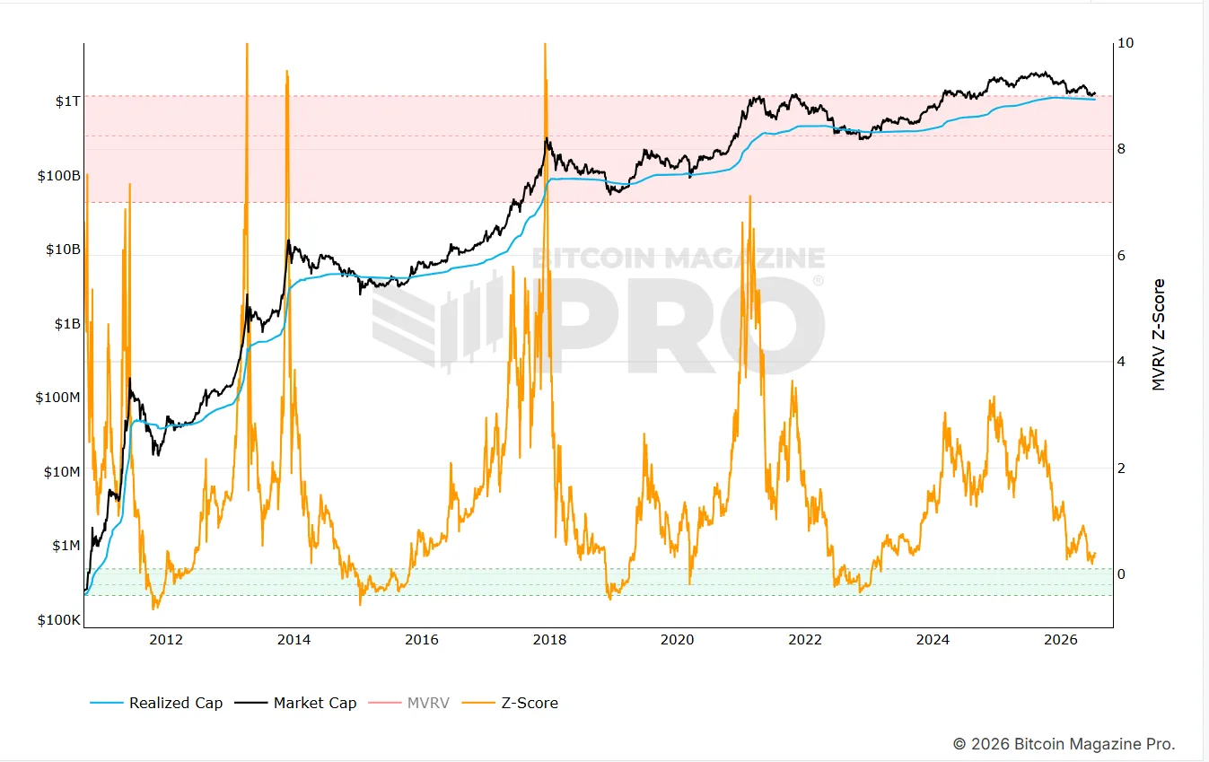The width and height of the screenshot is (1209, 762).
Task: Click the $10B y-axis label
Action: point(63,250)
